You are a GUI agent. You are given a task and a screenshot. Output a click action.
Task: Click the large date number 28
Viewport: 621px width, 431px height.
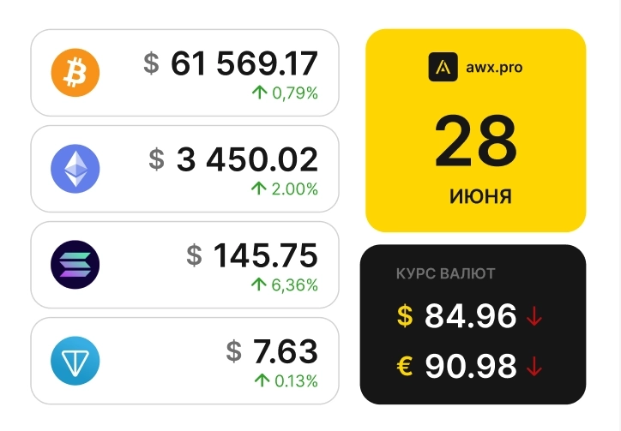tap(475, 142)
